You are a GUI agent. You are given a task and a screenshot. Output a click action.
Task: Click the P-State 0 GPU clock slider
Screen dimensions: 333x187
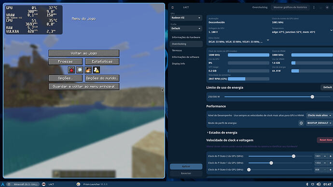click(280, 170)
